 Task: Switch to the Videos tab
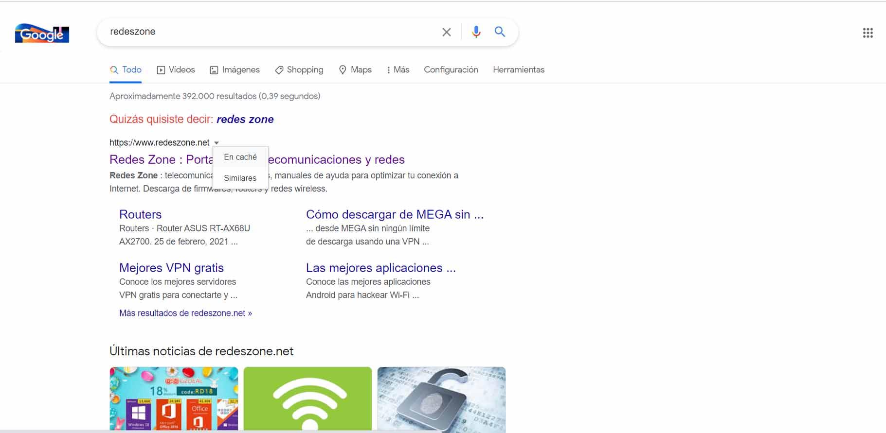coord(176,70)
